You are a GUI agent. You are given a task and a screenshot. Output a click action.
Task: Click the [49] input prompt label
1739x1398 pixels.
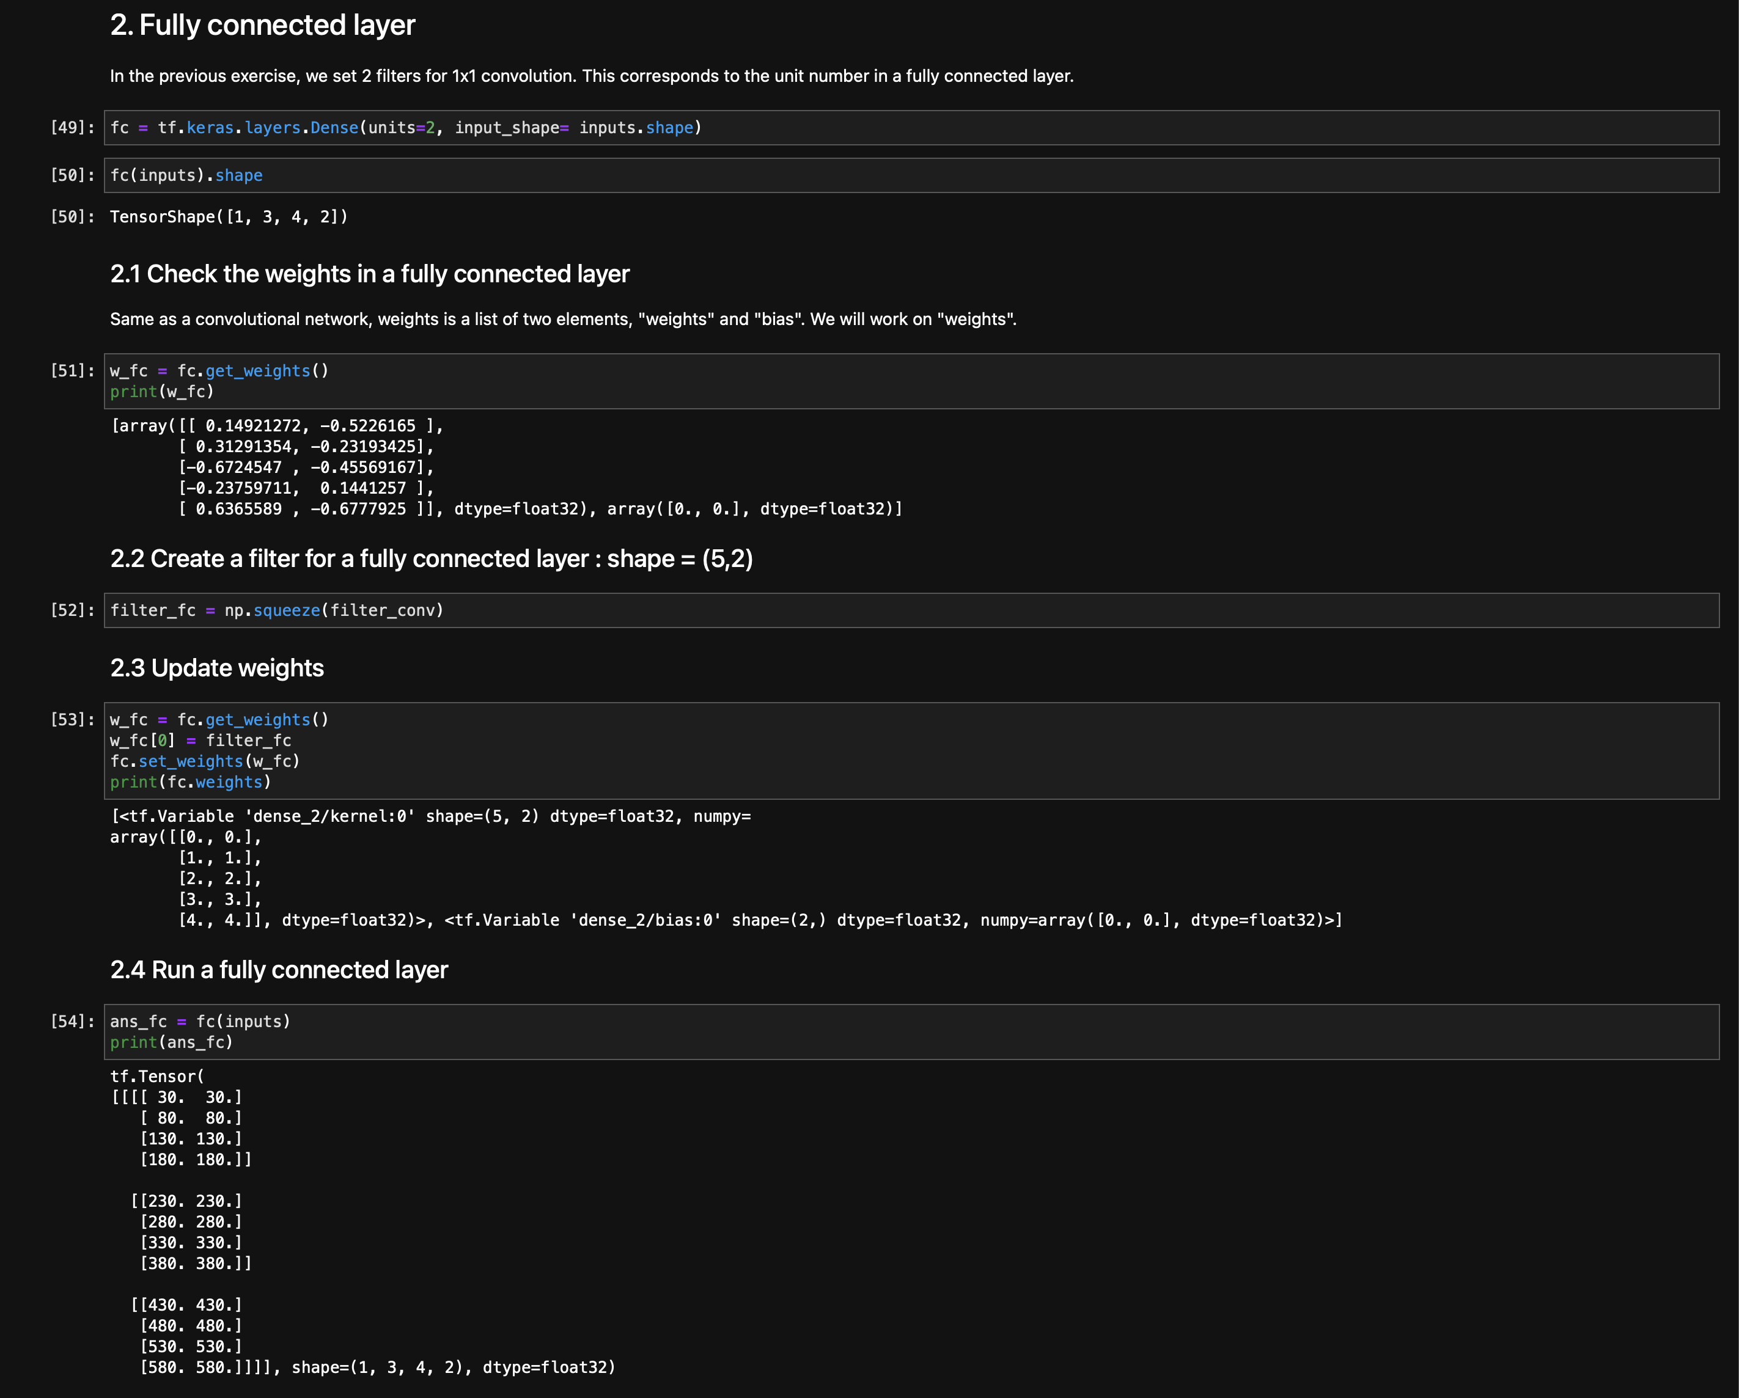73,127
